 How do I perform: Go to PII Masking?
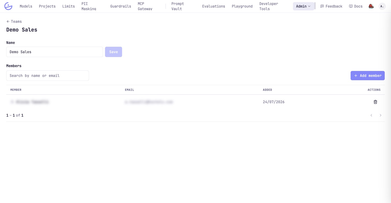[89, 6]
